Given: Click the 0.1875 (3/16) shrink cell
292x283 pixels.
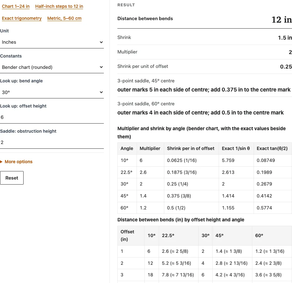Looking at the screenshot, I should 191,172.
